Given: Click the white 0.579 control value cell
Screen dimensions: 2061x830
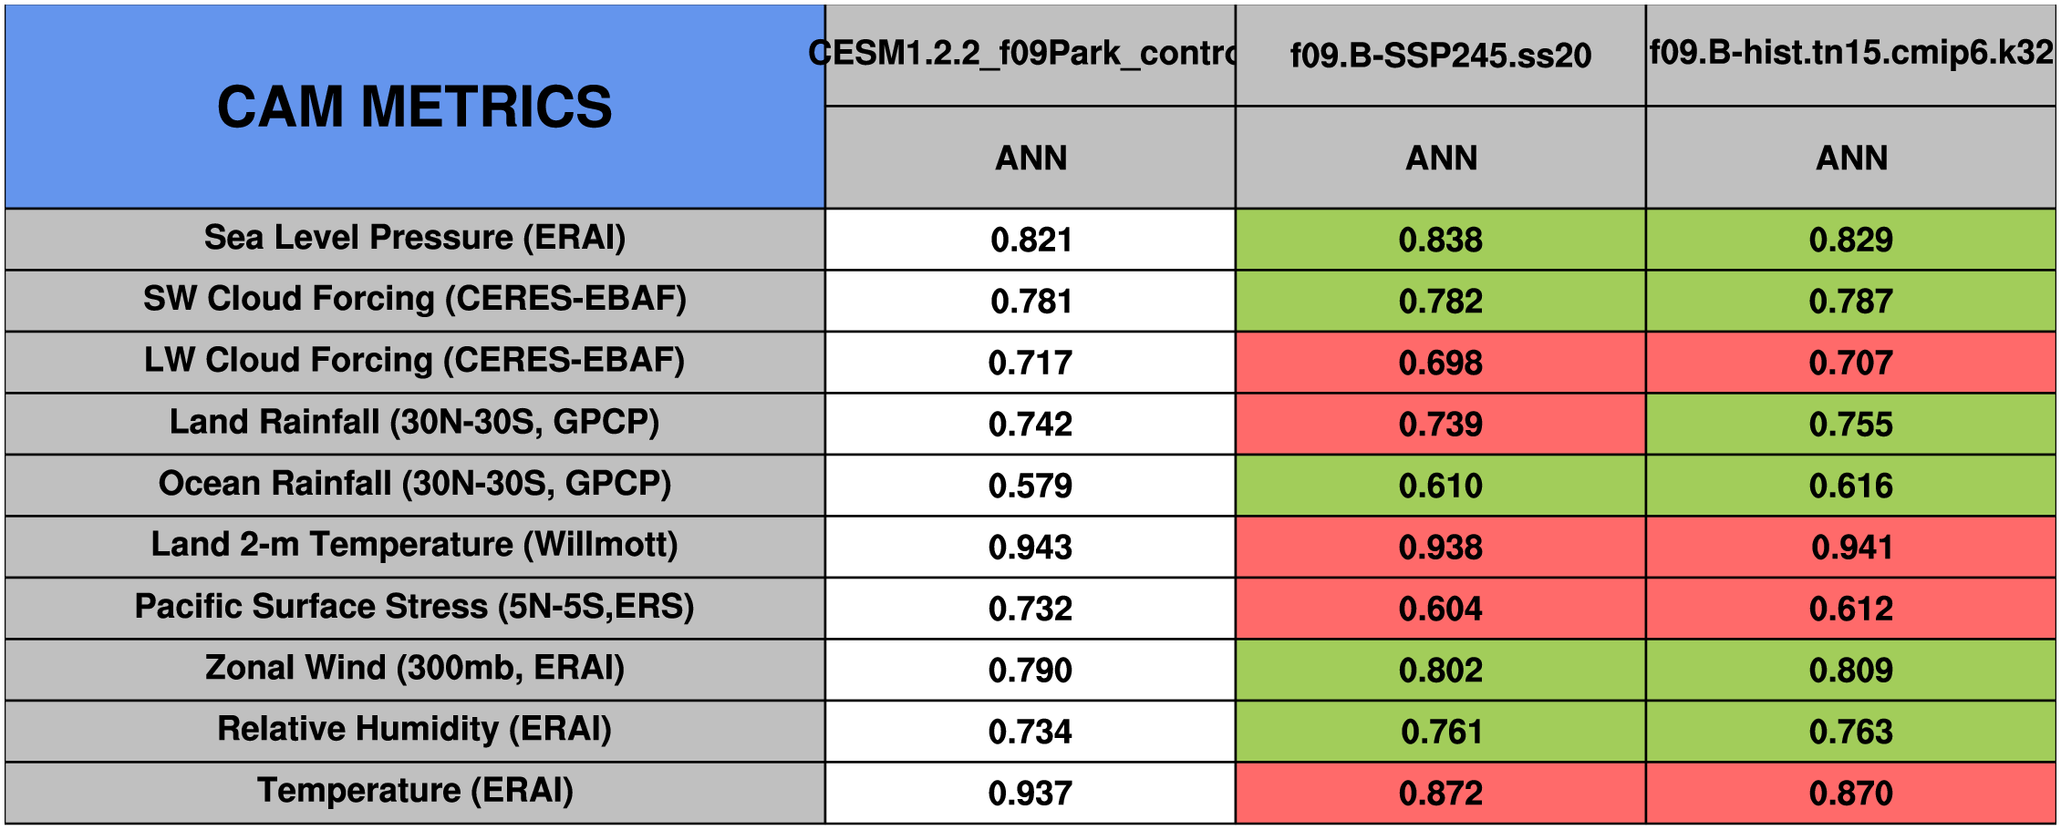Looking at the screenshot, I should (1030, 486).
